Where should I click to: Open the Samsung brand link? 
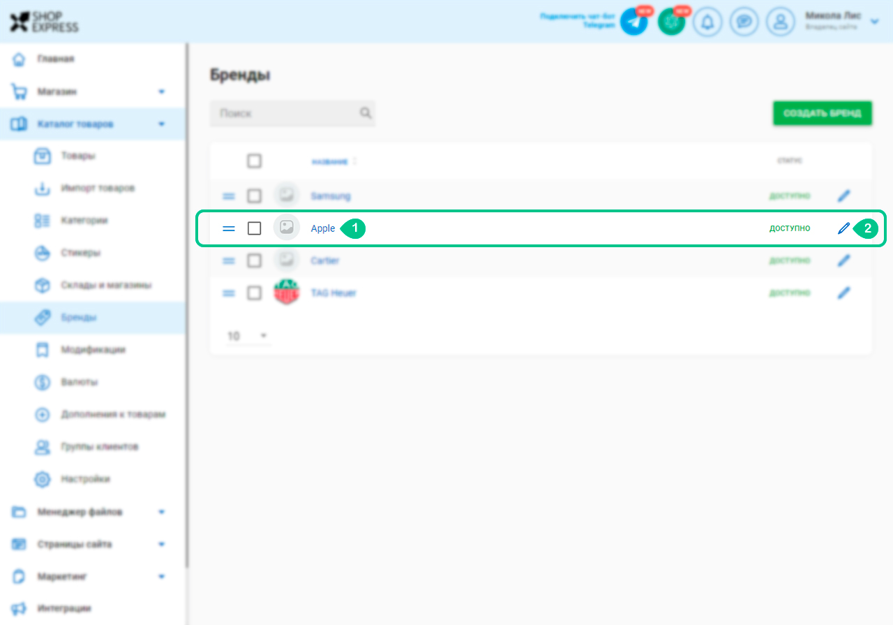tap(330, 196)
